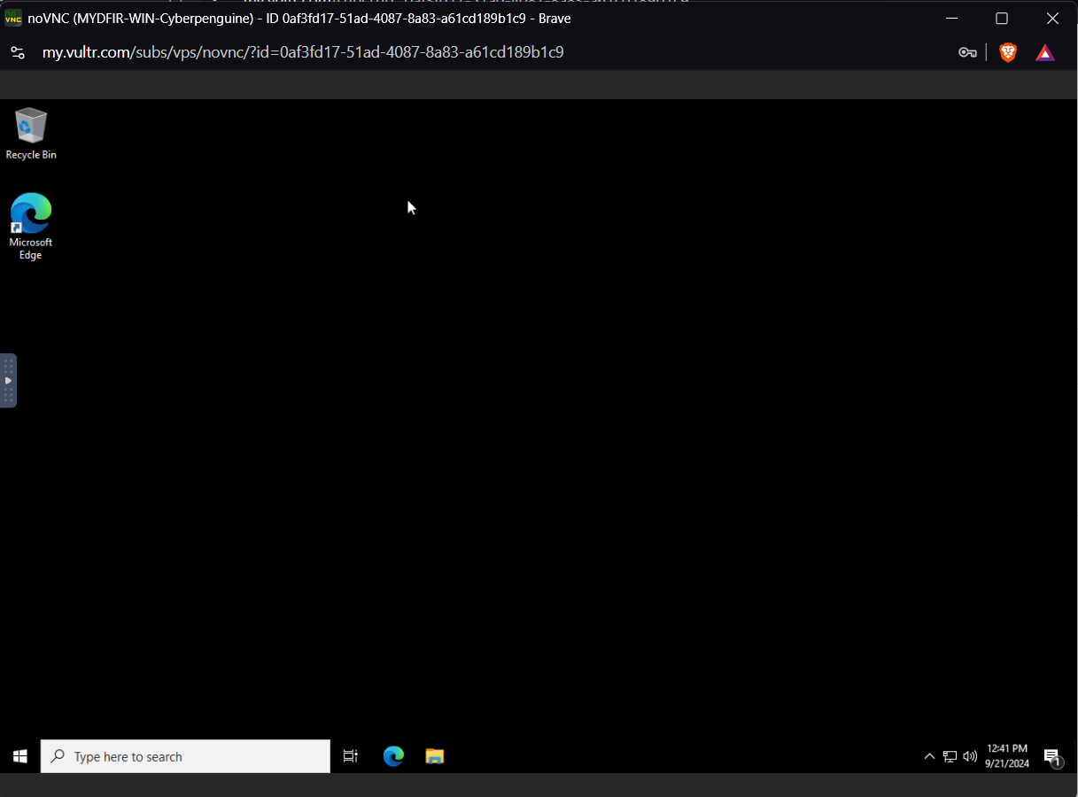Open the password key icon
The image size is (1078, 797).
click(x=967, y=53)
